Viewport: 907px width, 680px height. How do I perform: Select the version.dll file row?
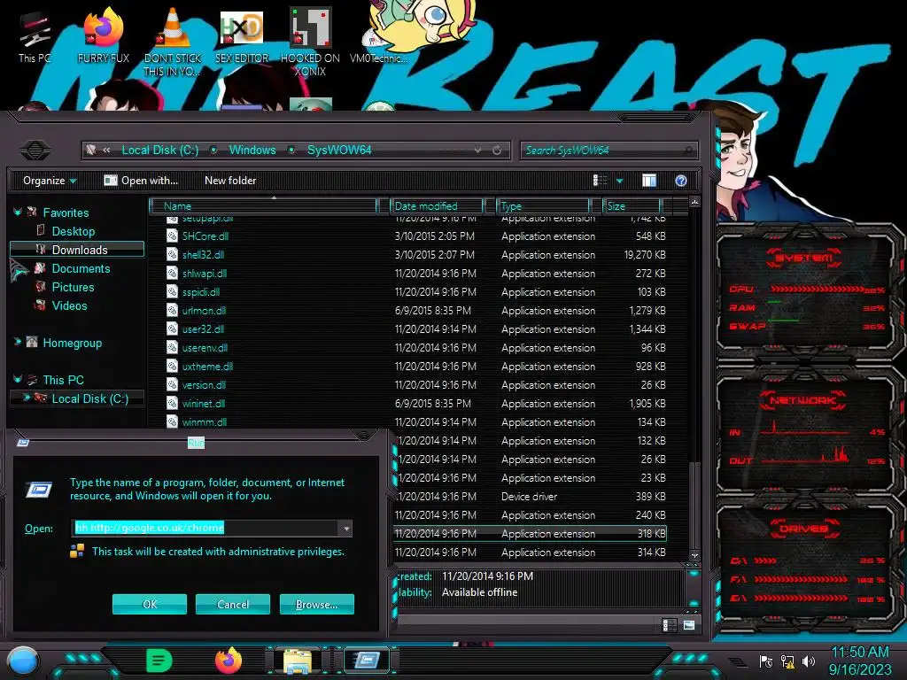tap(416, 384)
